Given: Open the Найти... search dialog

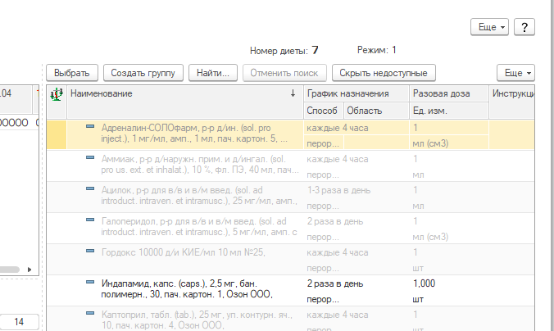Looking at the screenshot, I should click(214, 72).
